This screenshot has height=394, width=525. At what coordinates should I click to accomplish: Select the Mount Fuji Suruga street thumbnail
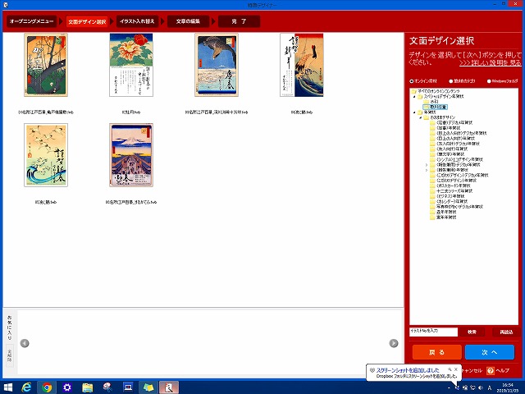[131, 155]
